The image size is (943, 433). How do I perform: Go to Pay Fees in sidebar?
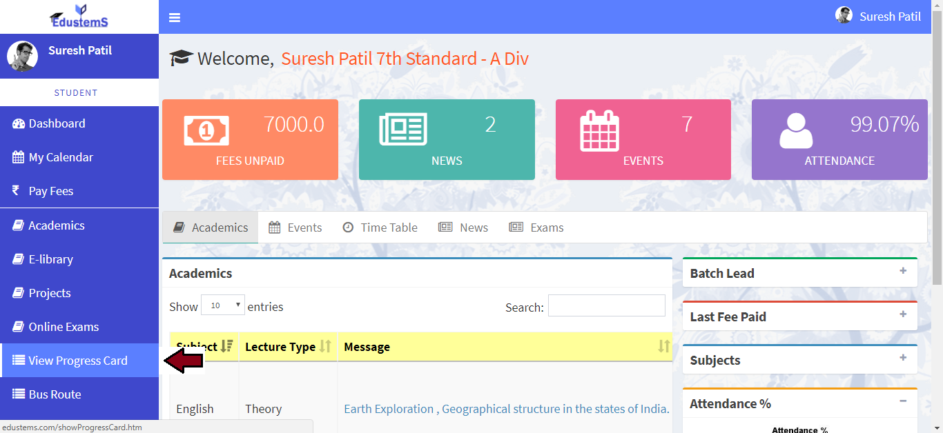point(50,191)
